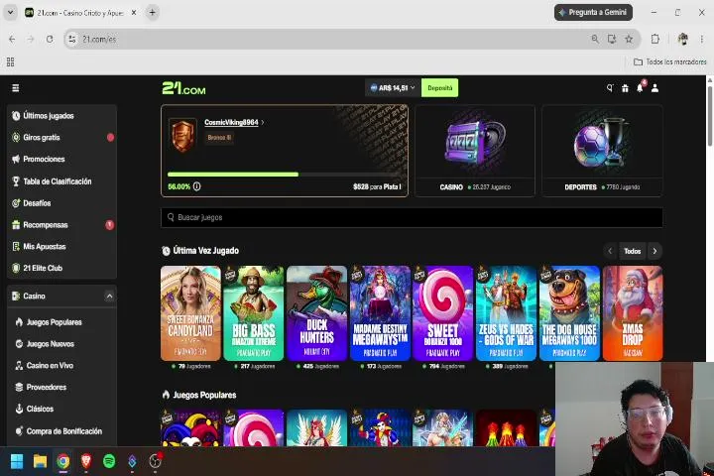Open a new Chrome tab
714x476 pixels.
[x=153, y=13]
